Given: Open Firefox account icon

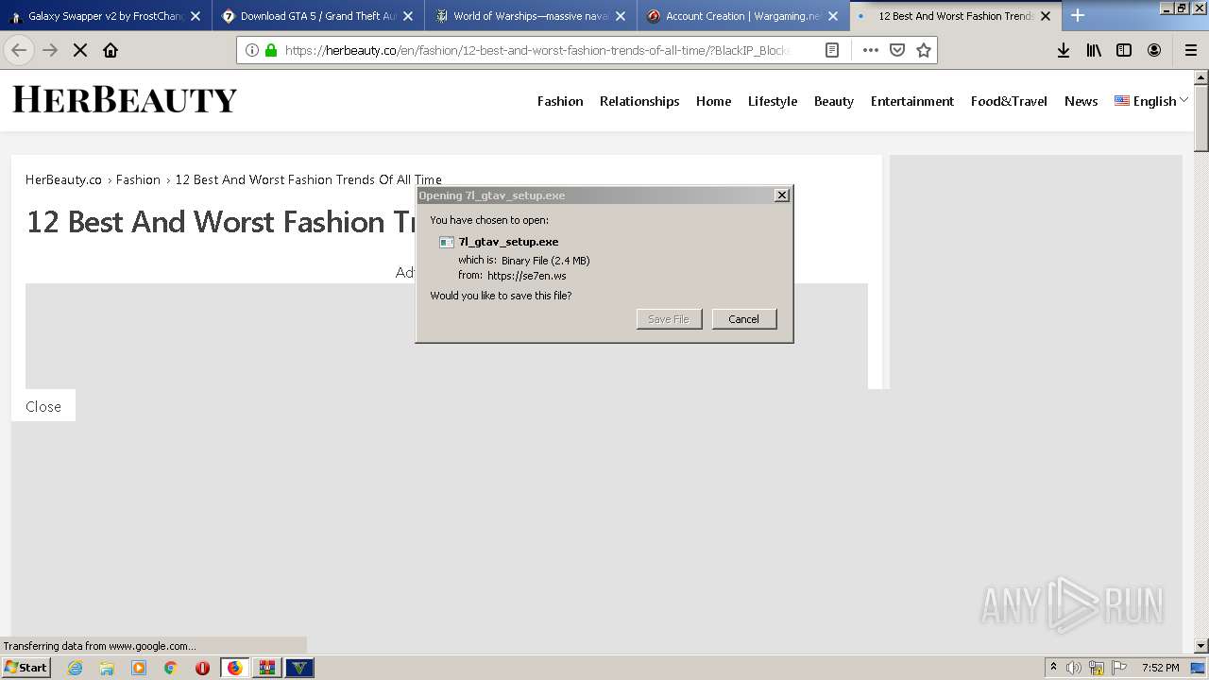Looking at the screenshot, I should [x=1154, y=51].
